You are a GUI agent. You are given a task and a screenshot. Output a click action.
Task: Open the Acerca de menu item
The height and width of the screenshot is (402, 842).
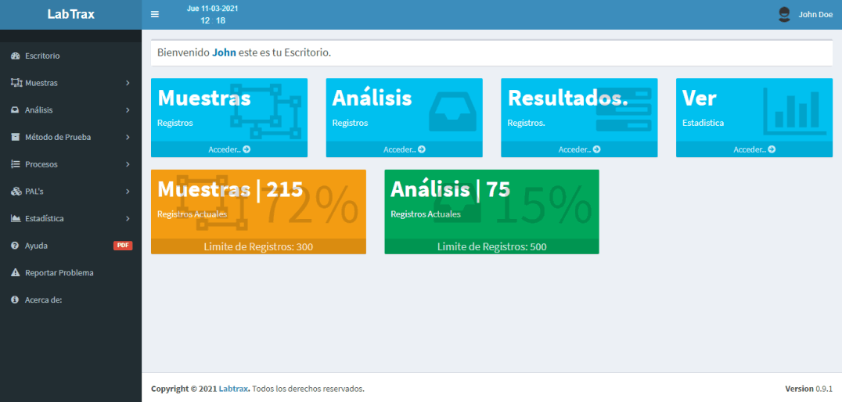pos(43,300)
